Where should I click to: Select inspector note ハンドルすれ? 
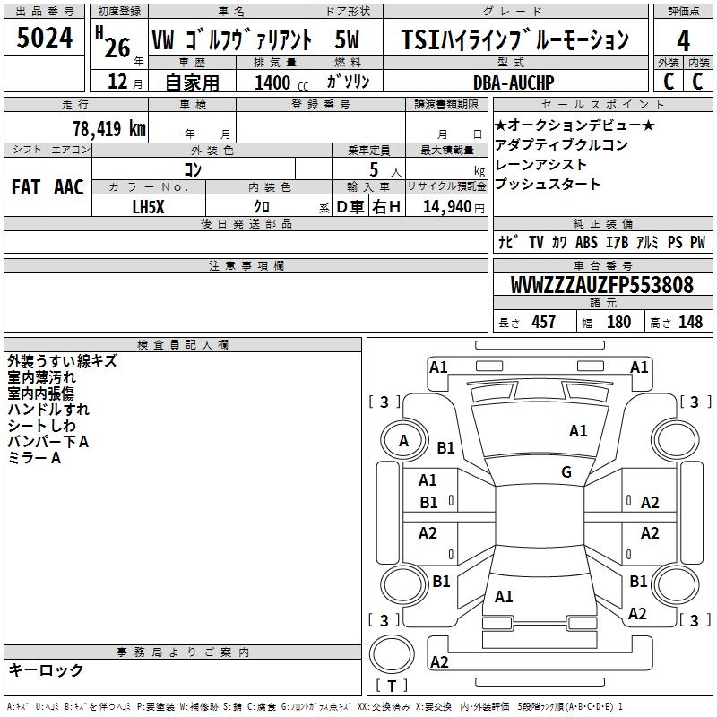[48, 410]
